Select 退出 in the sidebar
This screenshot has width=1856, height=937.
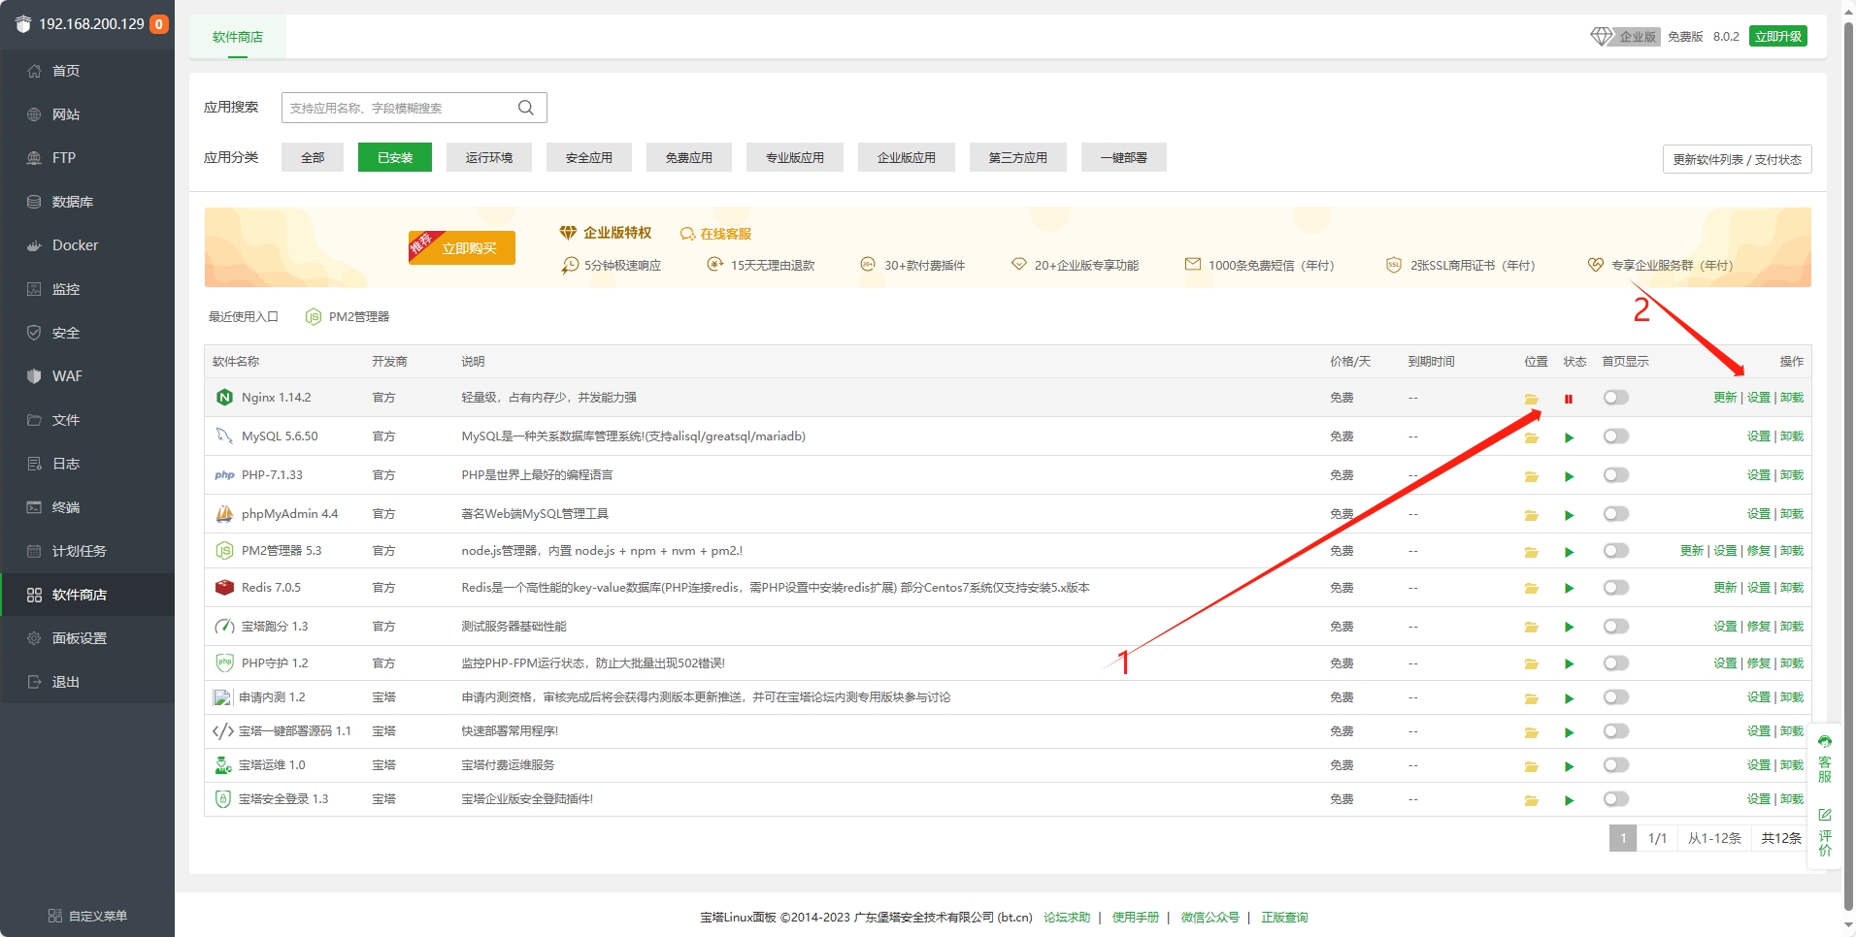87,682
